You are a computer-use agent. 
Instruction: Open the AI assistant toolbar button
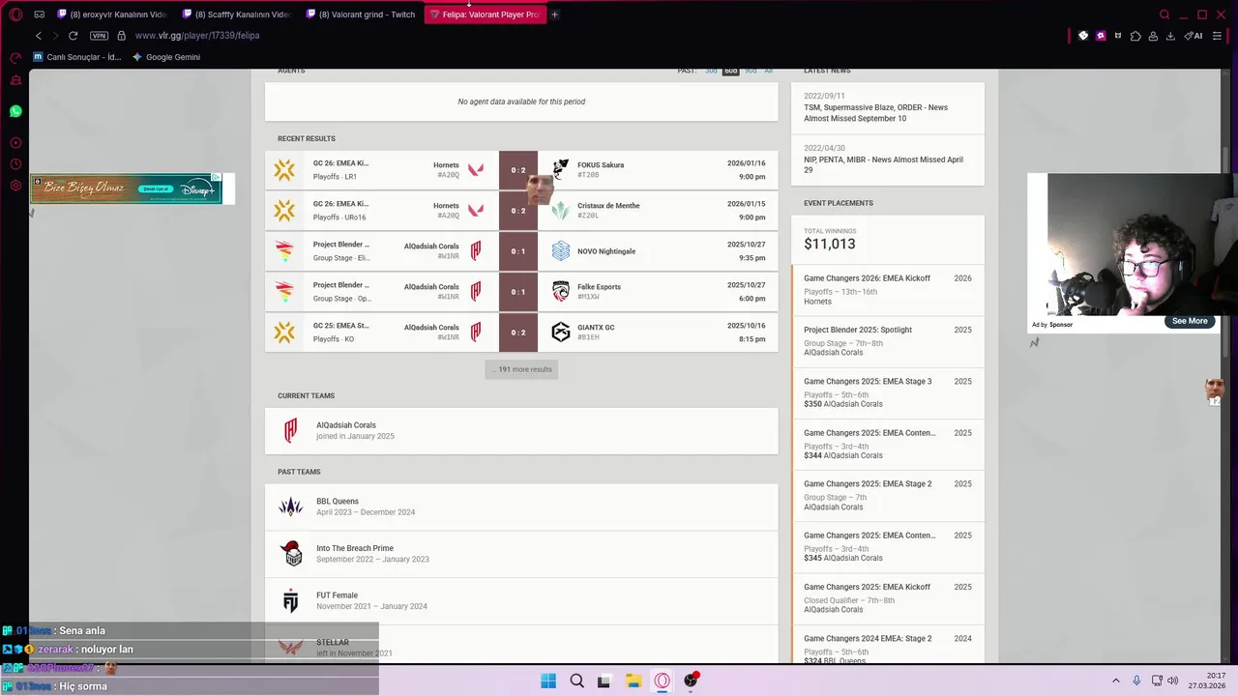[x=1194, y=36]
